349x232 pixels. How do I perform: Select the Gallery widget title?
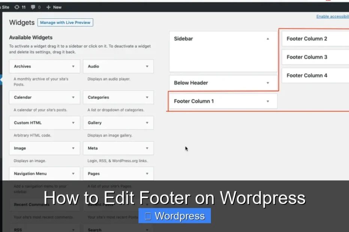coord(95,123)
